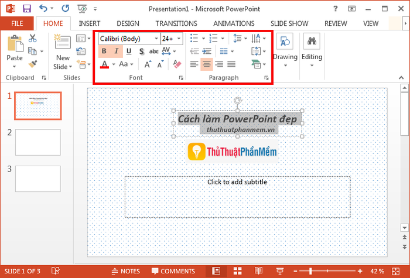The height and width of the screenshot is (278, 410).
Task: Decrease list indent level
Action: (x=194, y=52)
